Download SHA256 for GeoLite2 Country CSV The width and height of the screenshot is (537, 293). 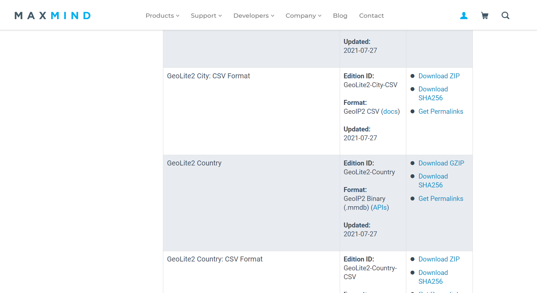(x=433, y=277)
